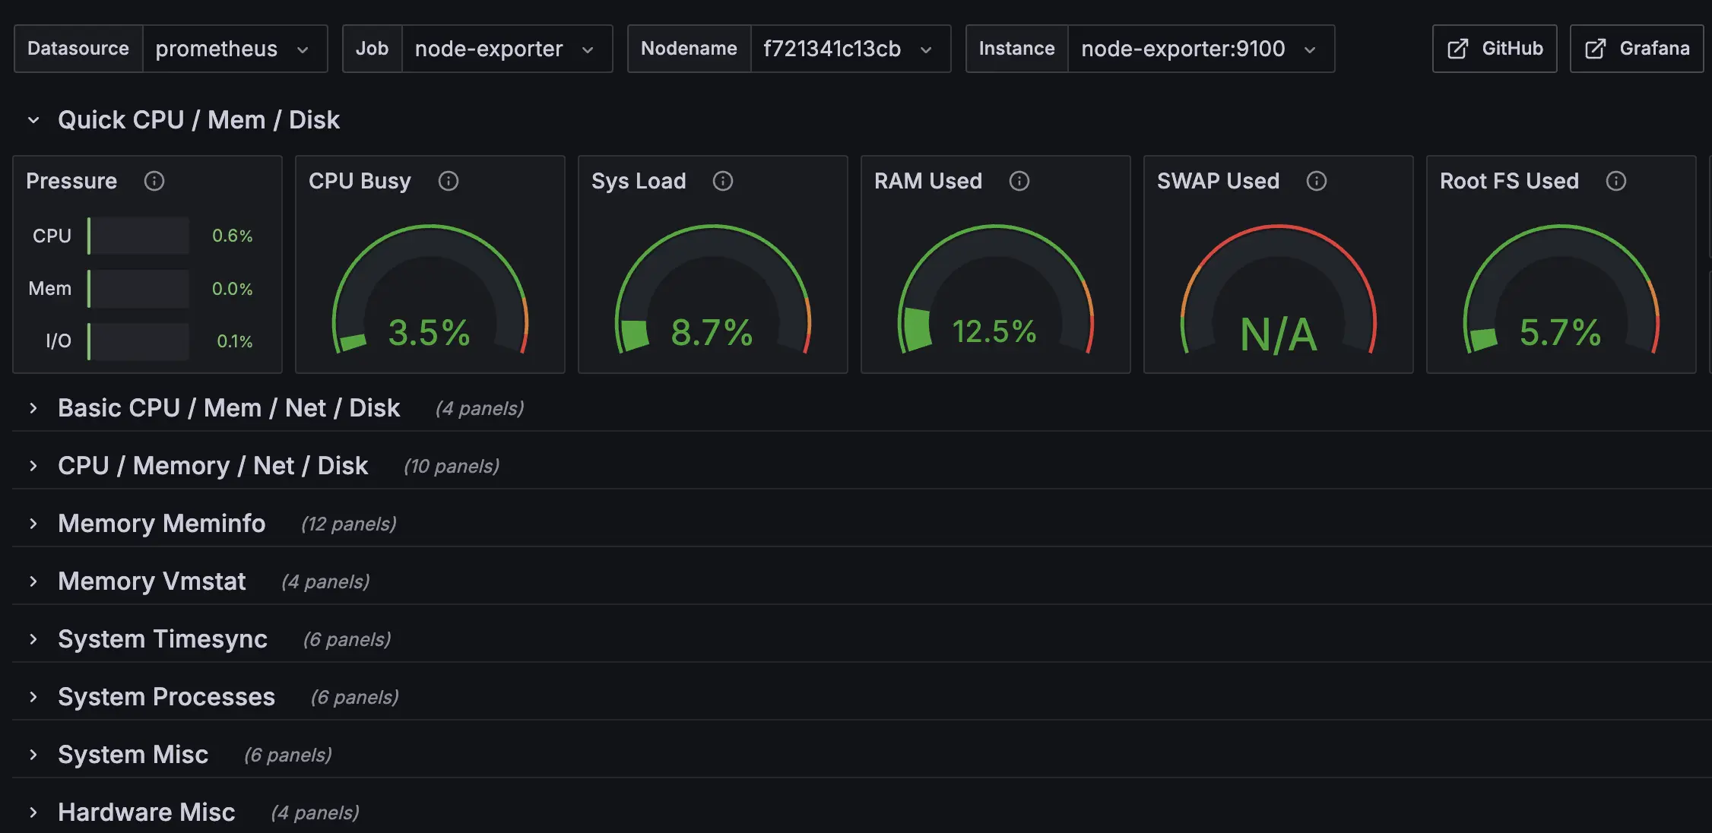Open info tooltip on Root FS Used

click(x=1616, y=181)
